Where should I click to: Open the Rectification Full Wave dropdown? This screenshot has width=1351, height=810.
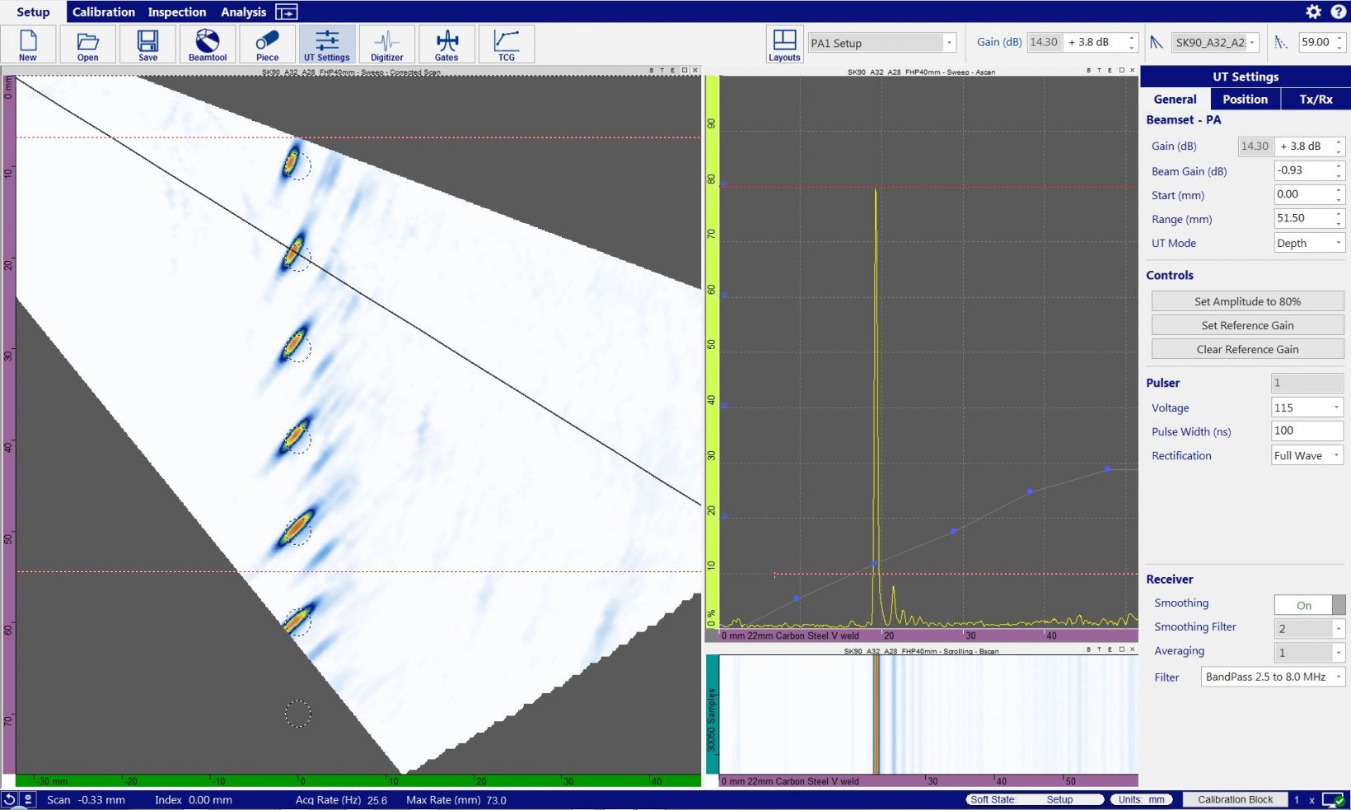pyautogui.click(x=1307, y=455)
